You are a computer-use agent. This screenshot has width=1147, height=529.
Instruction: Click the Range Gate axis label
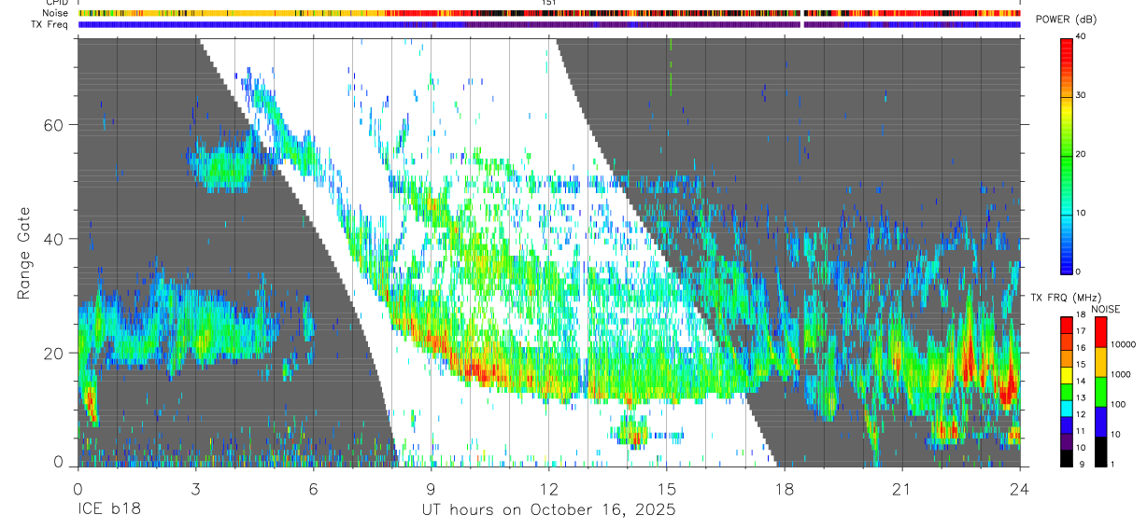24,254
